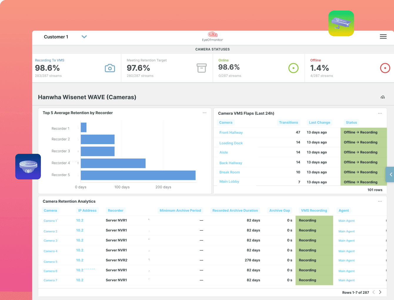Expand the Customer 1 dropdown
The width and height of the screenshot is (394, 300).
(x=84, y=37)
